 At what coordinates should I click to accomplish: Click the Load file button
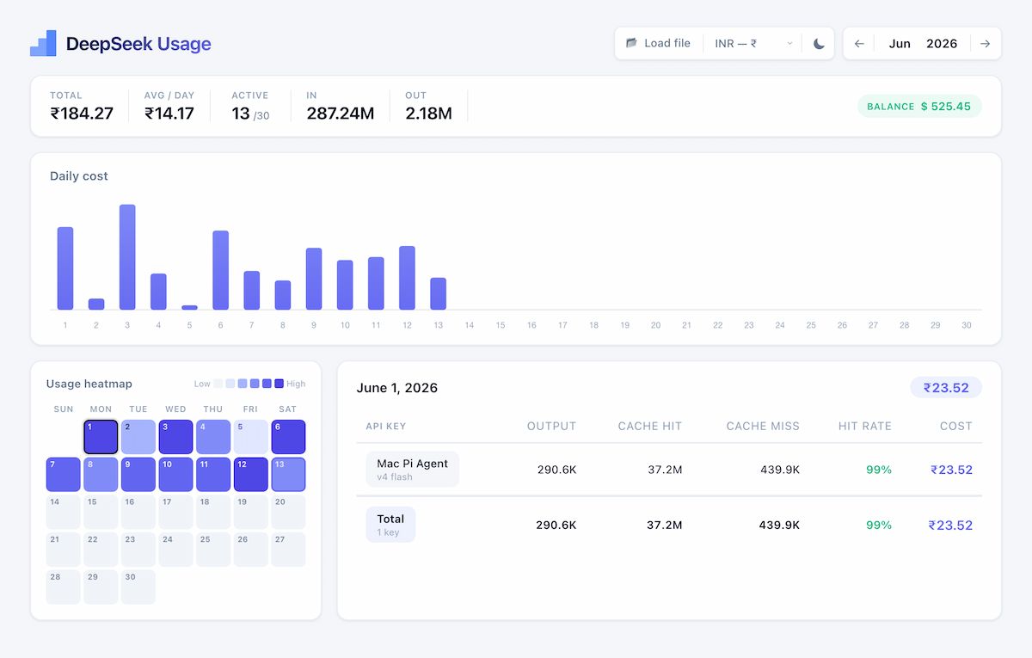(x=658, y=43)
